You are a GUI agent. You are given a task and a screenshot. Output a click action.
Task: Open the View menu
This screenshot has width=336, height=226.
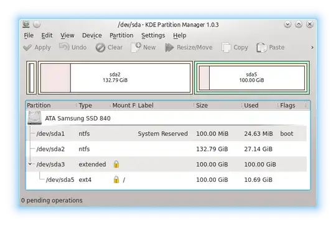coord(67,35)
